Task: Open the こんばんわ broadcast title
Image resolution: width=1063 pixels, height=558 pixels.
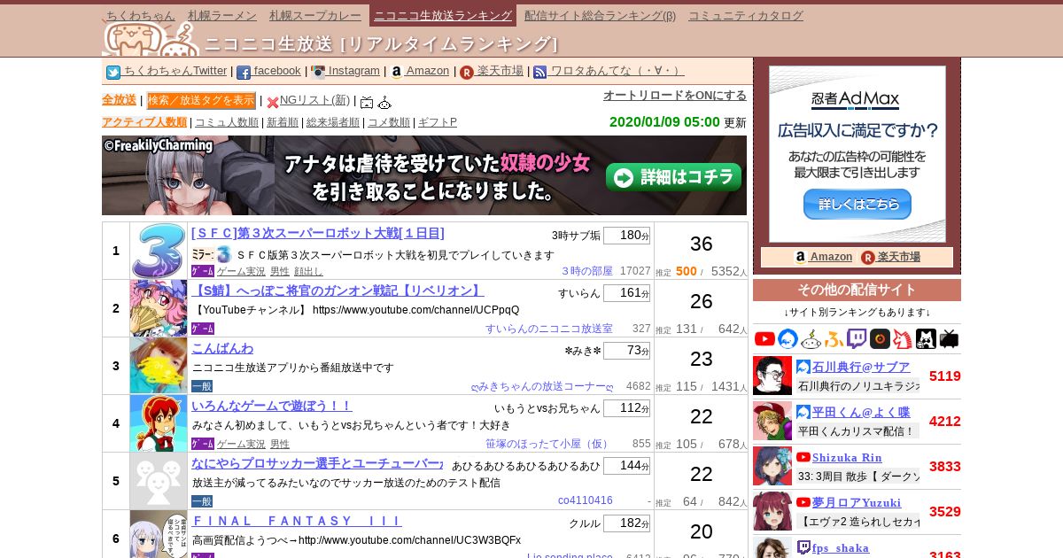Action: (x=222, y=349)
